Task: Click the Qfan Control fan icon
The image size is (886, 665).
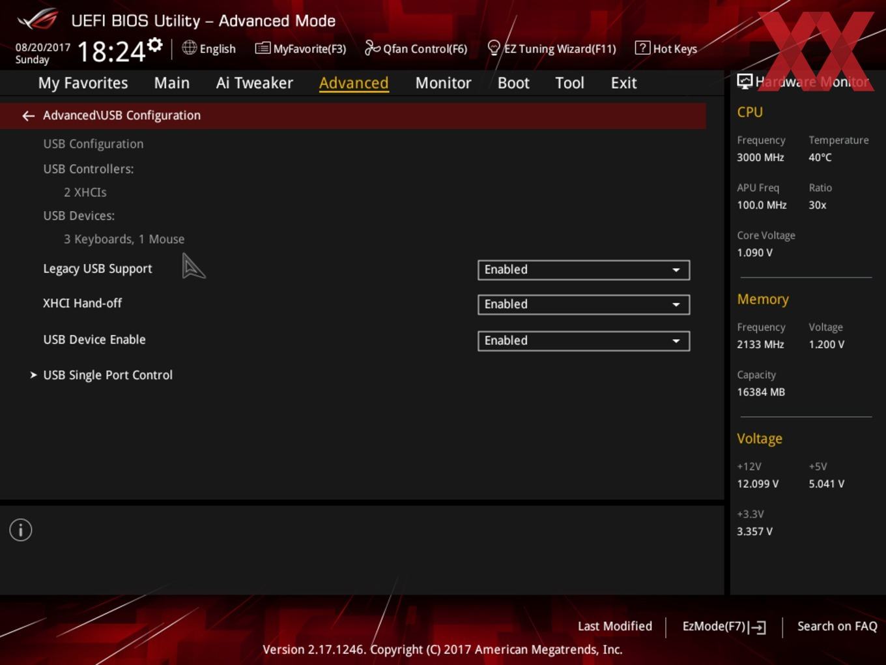Action: point(372,48)
